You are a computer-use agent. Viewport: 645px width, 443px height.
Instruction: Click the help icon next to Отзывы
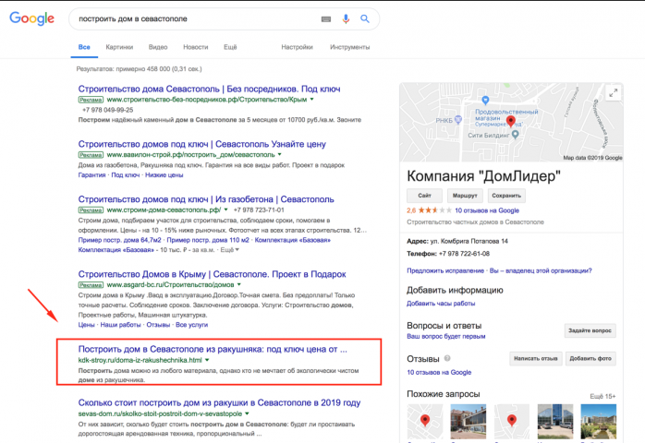point(447,358)
